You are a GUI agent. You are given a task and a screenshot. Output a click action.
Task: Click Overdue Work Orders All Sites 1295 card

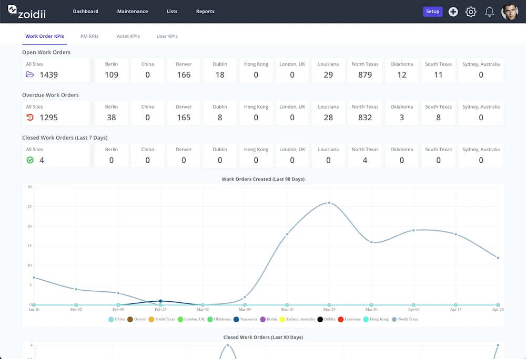point(56,113)
